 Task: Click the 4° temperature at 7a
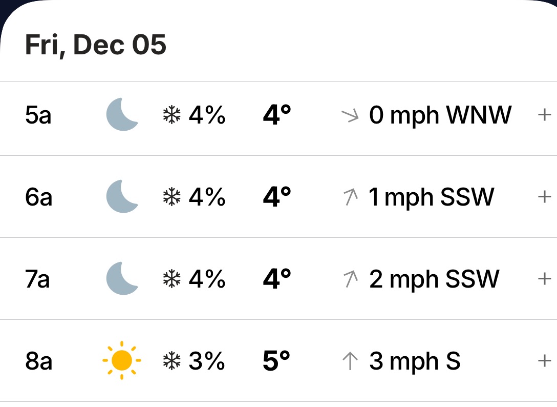(x=276, y=279)
